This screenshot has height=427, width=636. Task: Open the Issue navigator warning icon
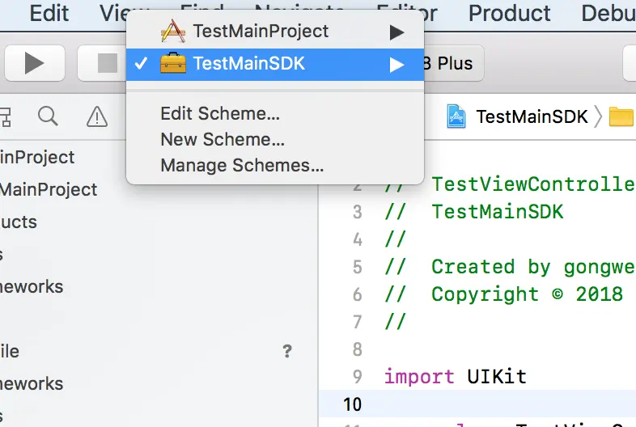[x=97, y=116]
